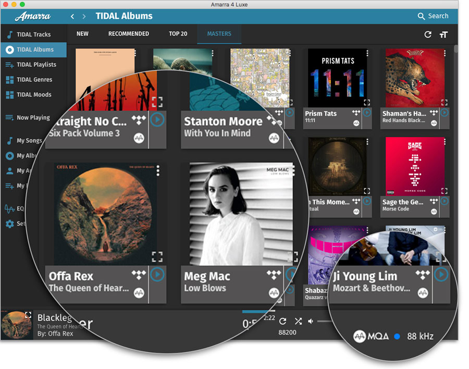The width and height of the screenshot is (469, 369).
Task: Switch to the TOP 20 tab
Action: click(x=178, y=34)
